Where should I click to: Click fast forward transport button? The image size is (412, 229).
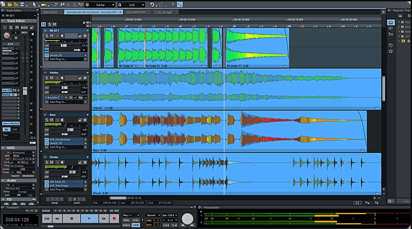104,219
